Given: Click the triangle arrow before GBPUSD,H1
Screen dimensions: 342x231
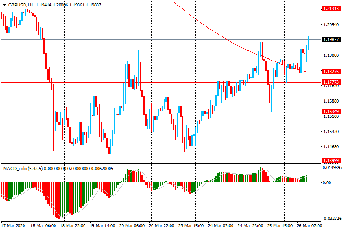Looking at the screenshot, I should (x=4, y=5).
